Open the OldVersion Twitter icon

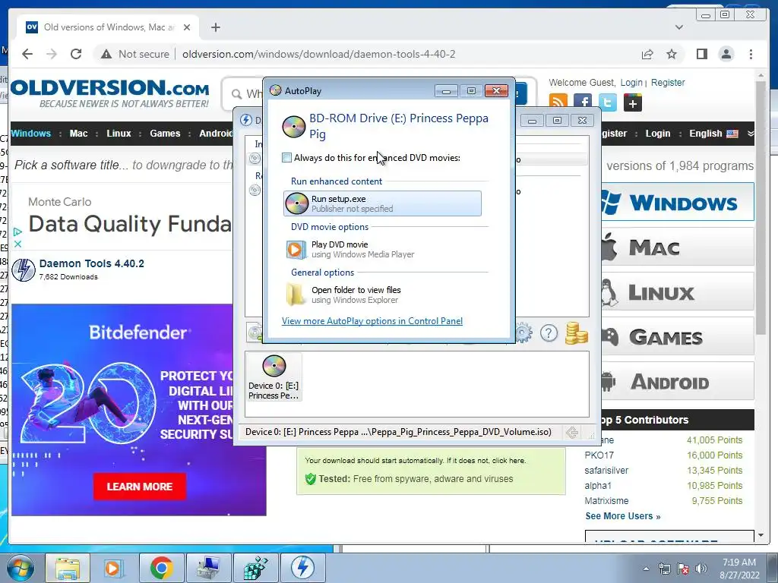(x=608, y=102)
